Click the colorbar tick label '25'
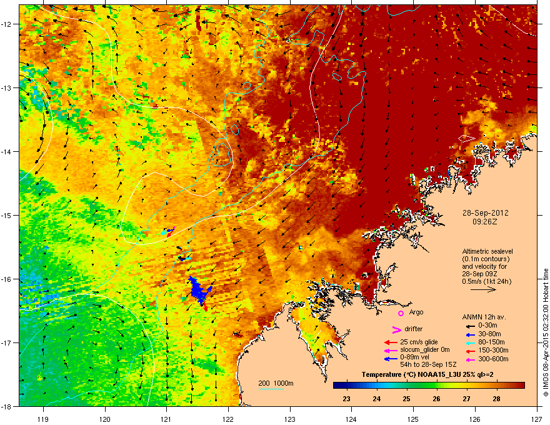 coord(406,399)
